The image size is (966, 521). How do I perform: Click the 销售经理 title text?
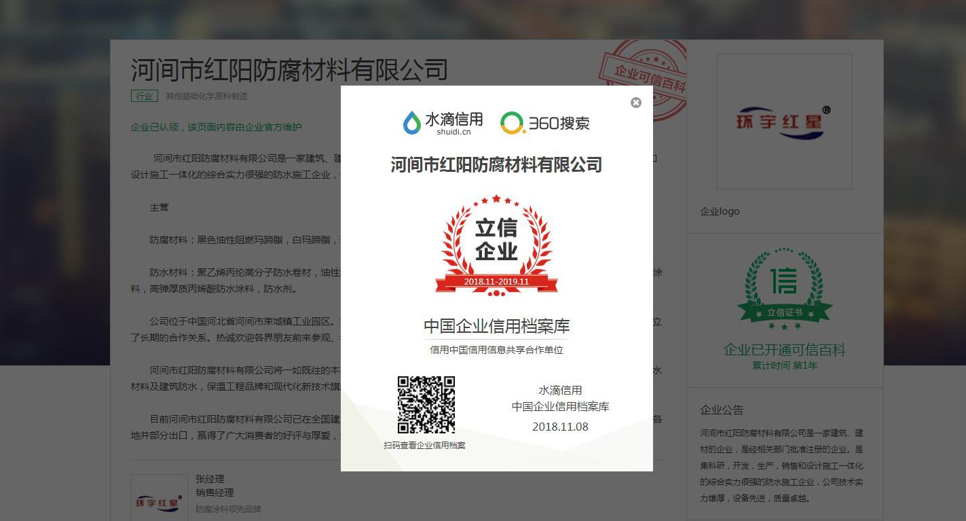pos(215,492)
